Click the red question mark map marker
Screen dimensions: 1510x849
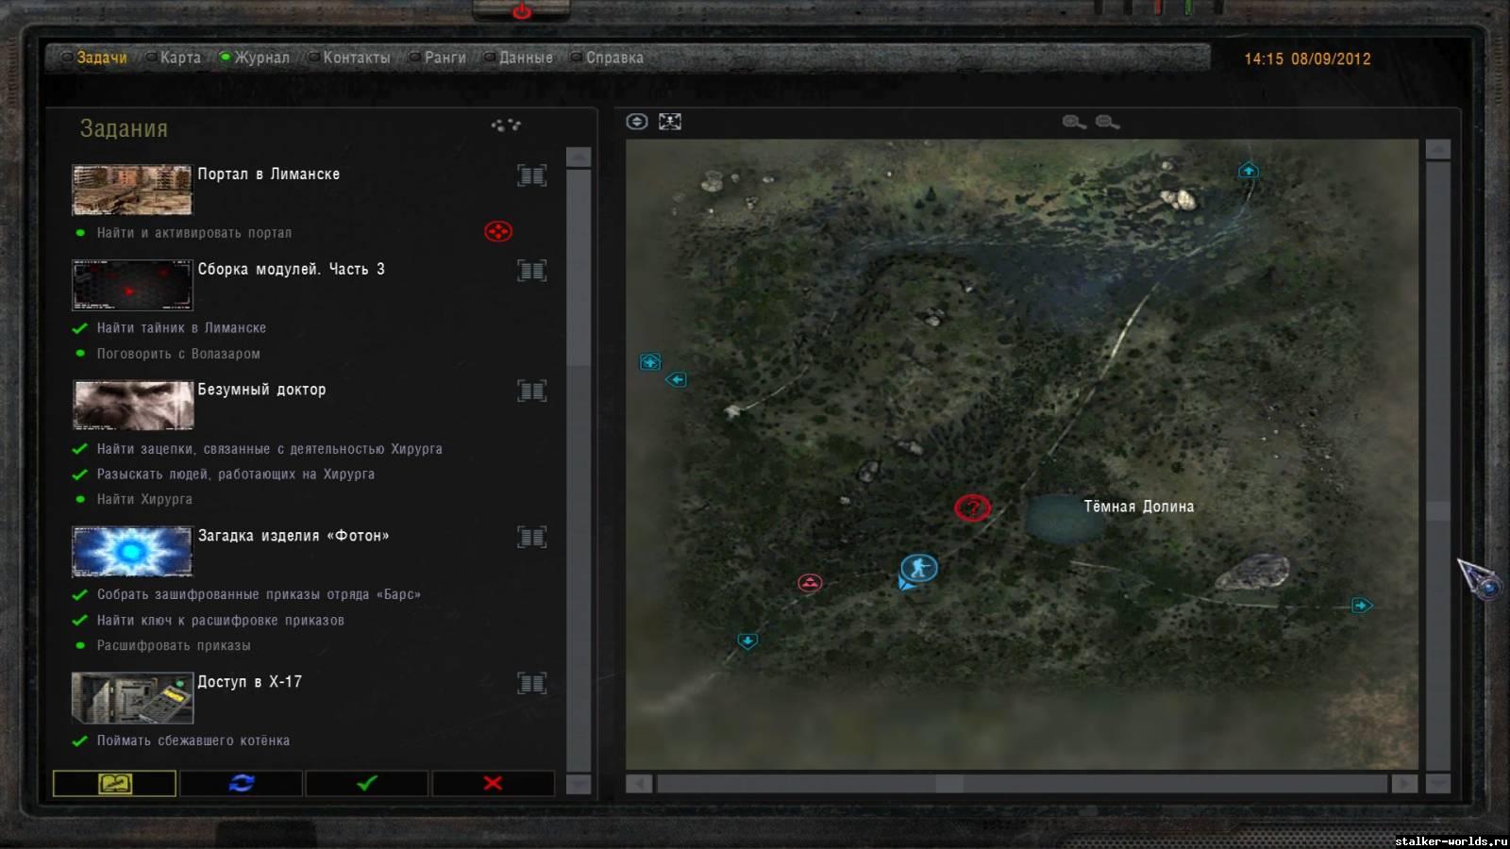pos(972,508)
